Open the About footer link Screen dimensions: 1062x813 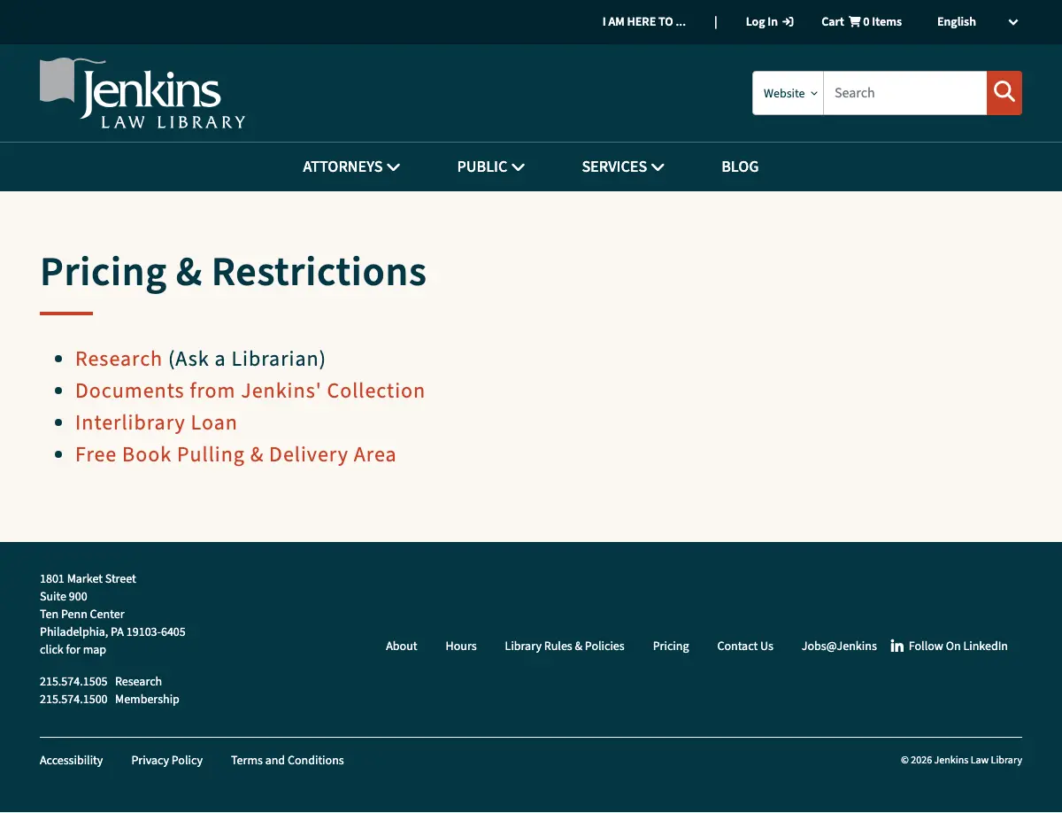coord(401,646)
